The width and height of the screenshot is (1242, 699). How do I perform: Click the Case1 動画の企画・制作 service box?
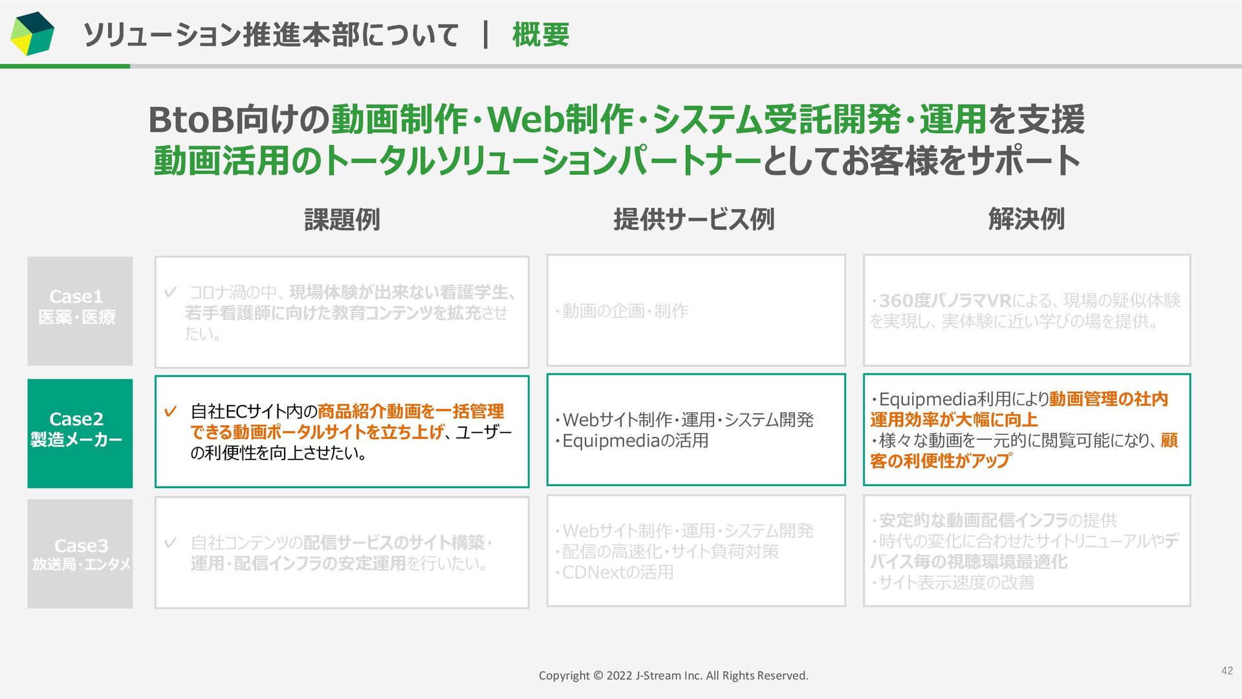(695, 311)
